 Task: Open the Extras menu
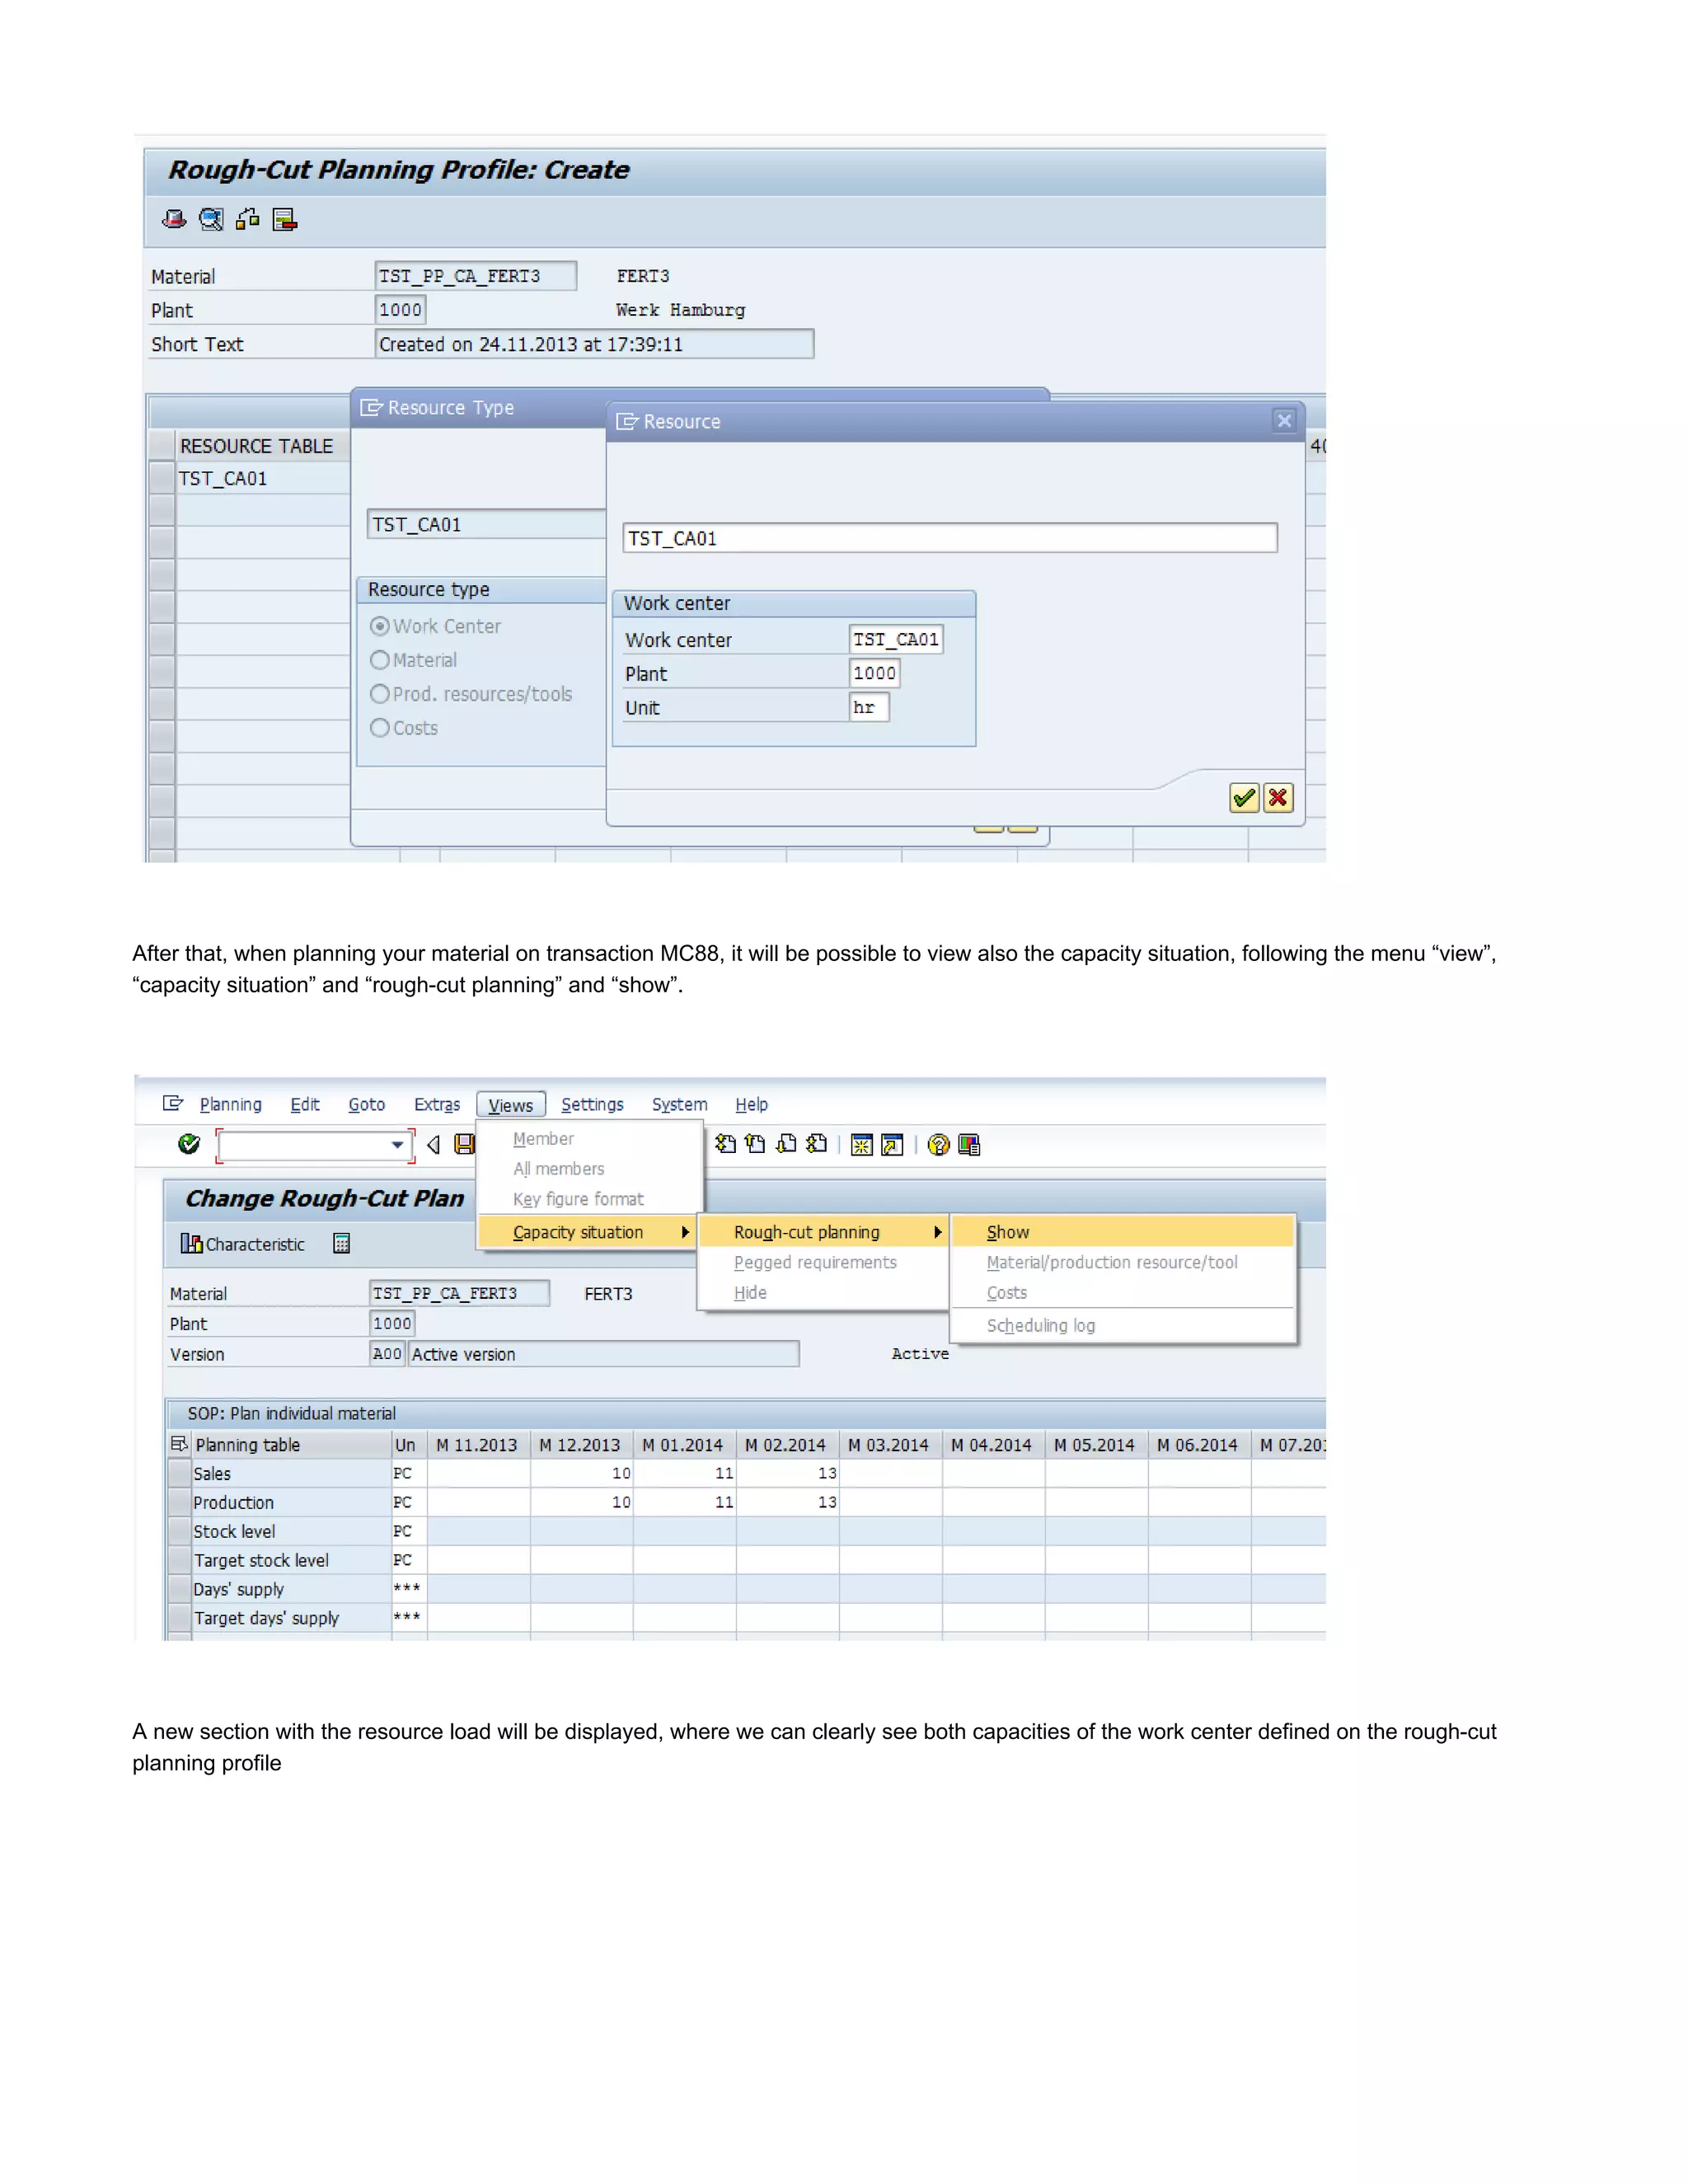pos(437,1104)
